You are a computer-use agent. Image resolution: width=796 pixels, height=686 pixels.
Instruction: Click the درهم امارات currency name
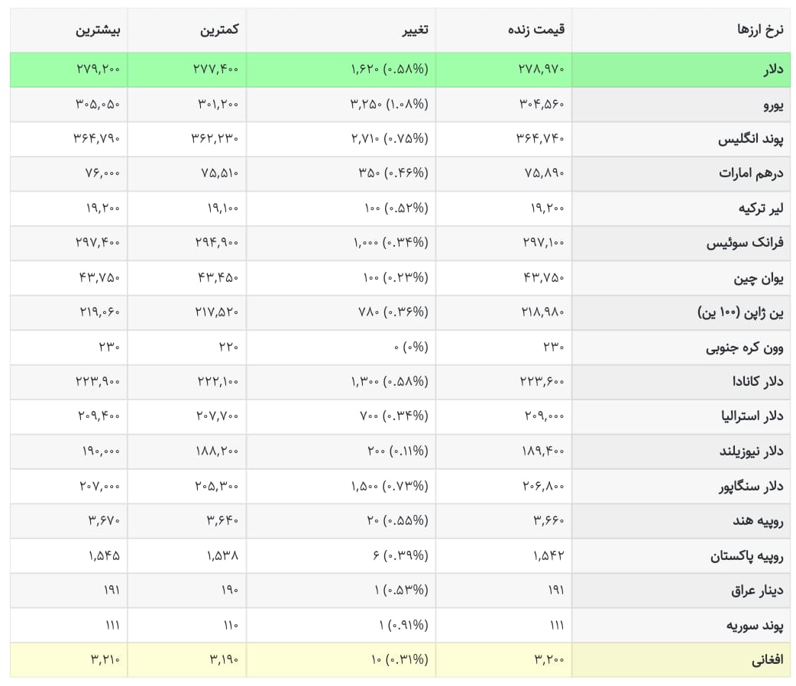(751, 173)
